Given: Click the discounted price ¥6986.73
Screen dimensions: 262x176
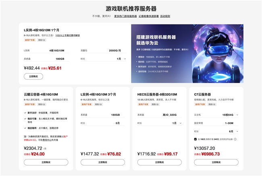Looking at the screenshot, I should pos(210,154).
